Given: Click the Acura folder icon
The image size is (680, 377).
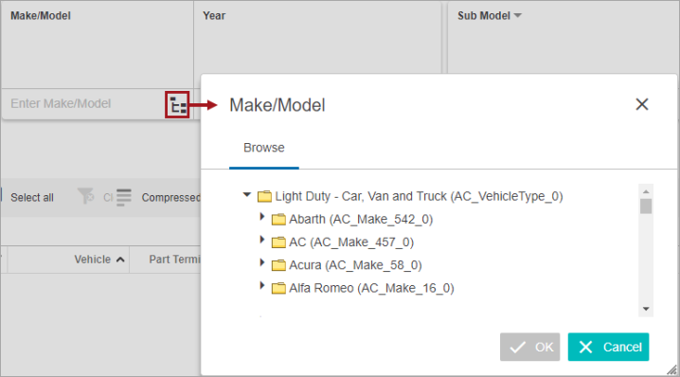Looking at the screenshot, I should [278, 265].
